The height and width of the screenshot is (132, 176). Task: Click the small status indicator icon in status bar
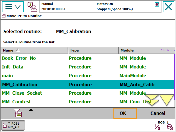click(157, 4)
